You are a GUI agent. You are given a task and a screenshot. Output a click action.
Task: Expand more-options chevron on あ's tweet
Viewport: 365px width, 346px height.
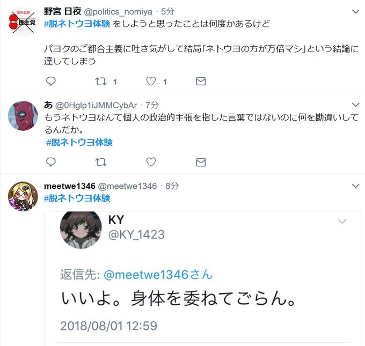tap(355, 105)
